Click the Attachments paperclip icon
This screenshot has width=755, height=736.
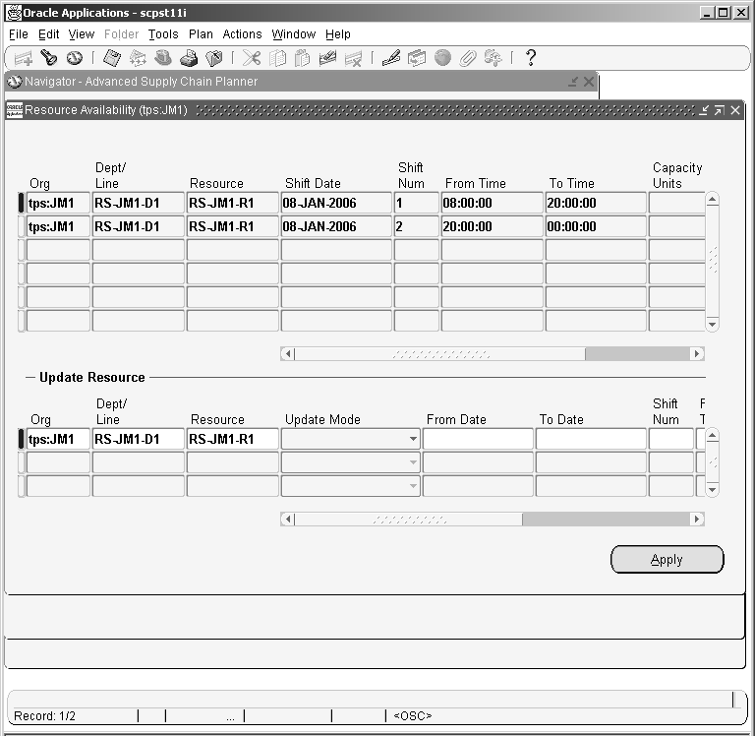tap(468, 58)
